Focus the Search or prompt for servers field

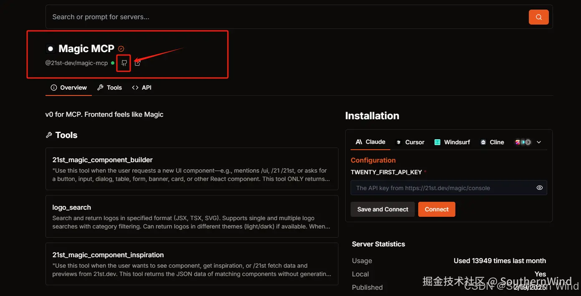299,17
